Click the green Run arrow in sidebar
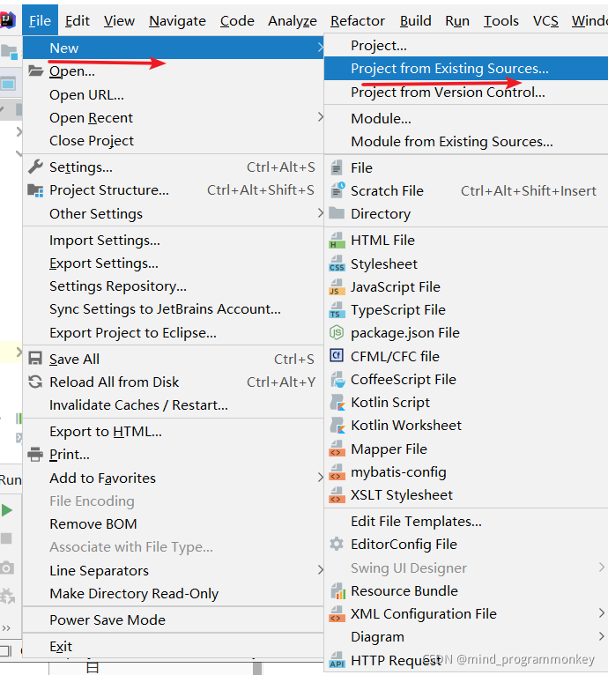The image size is (608, 675). click(x=7, y=510)
